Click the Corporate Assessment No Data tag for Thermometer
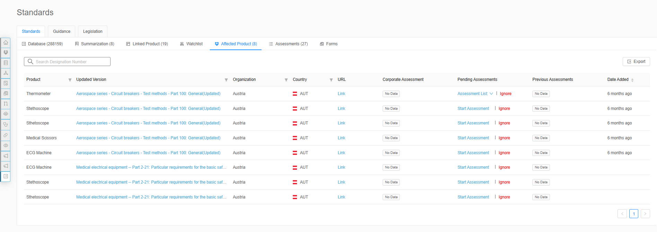Viewport: 657px width, 232px height. tap(391, 94)
